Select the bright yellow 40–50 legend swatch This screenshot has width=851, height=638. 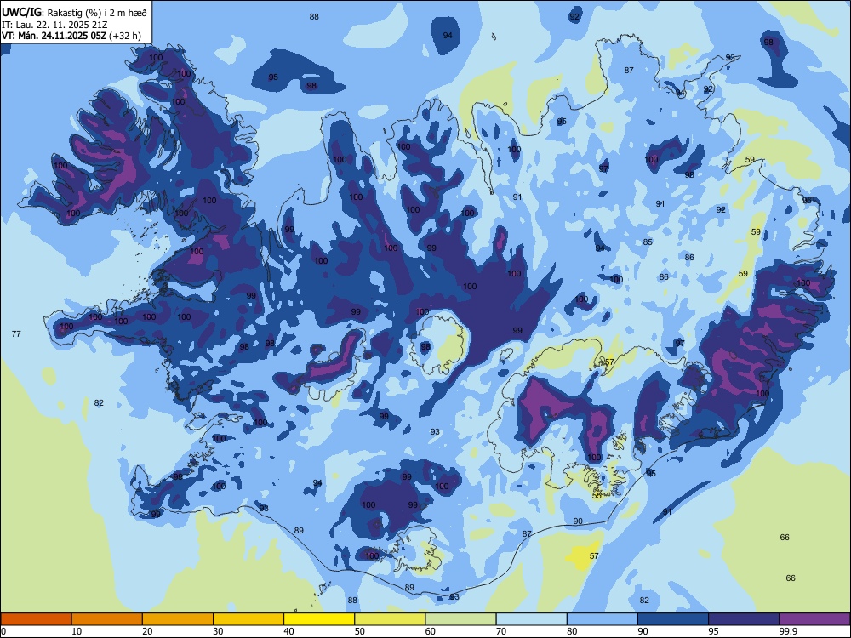319,619
